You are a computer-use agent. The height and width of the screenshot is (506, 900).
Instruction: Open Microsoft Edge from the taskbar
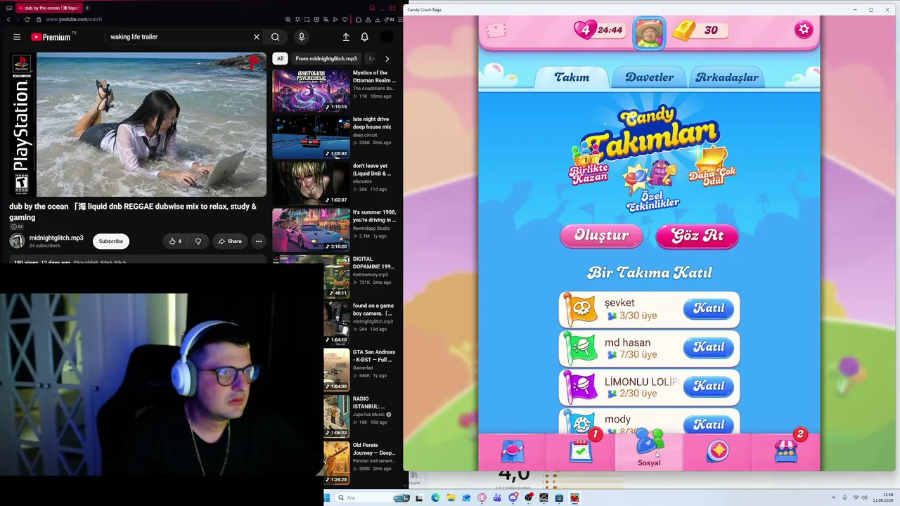point(435,498)
